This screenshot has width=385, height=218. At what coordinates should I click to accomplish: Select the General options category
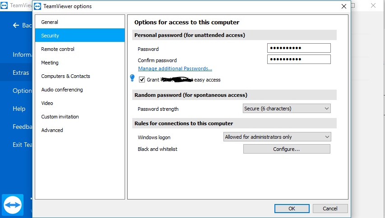coord(50,22)
